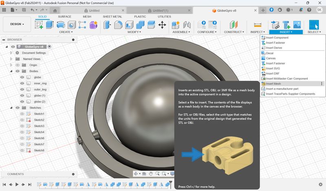
Task: Open the DESIGN workspace dropdown
Action: (17, 24)
